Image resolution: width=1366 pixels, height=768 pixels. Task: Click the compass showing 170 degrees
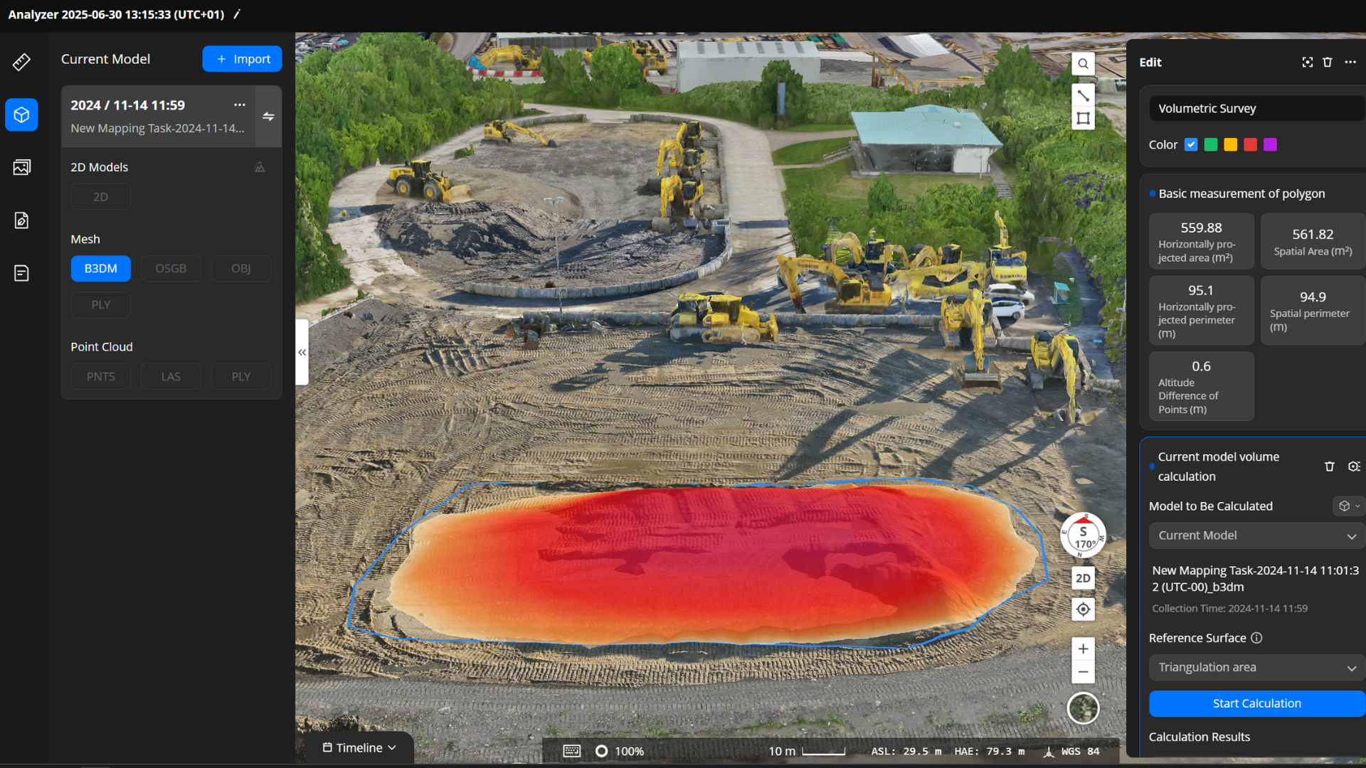pyautogui.click(x=1083, y=535)
